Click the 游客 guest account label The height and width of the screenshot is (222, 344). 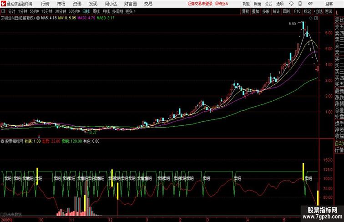point(329,4)
